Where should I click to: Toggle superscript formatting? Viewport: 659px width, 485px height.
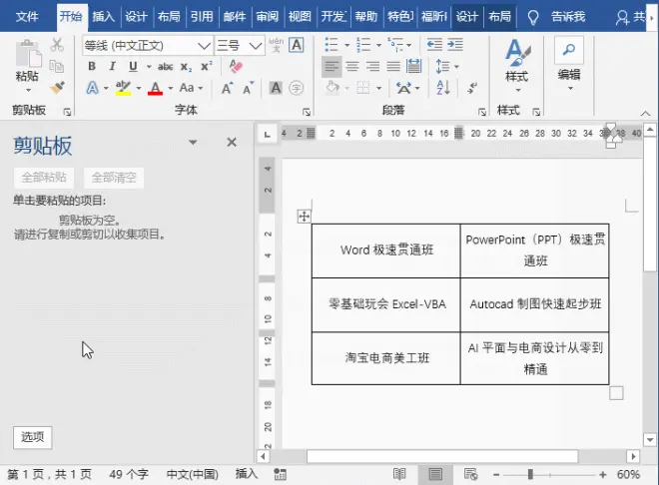207,66
